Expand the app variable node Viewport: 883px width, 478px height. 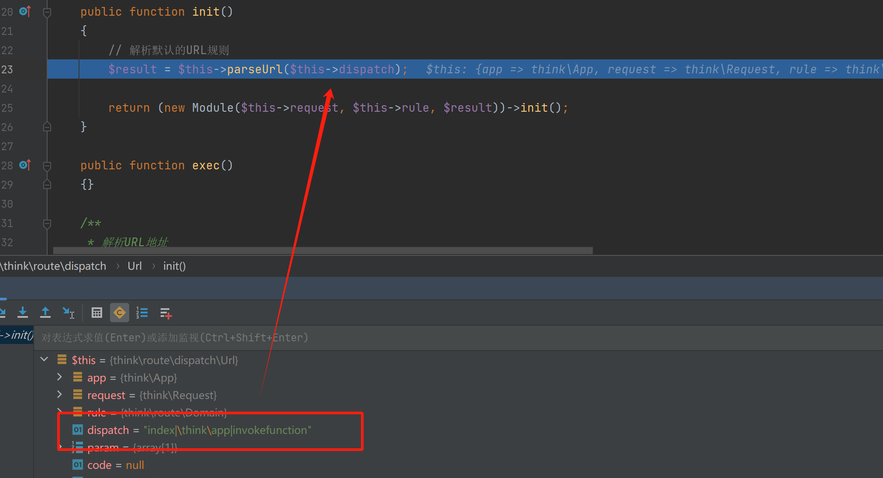click(x=60, y=377)
